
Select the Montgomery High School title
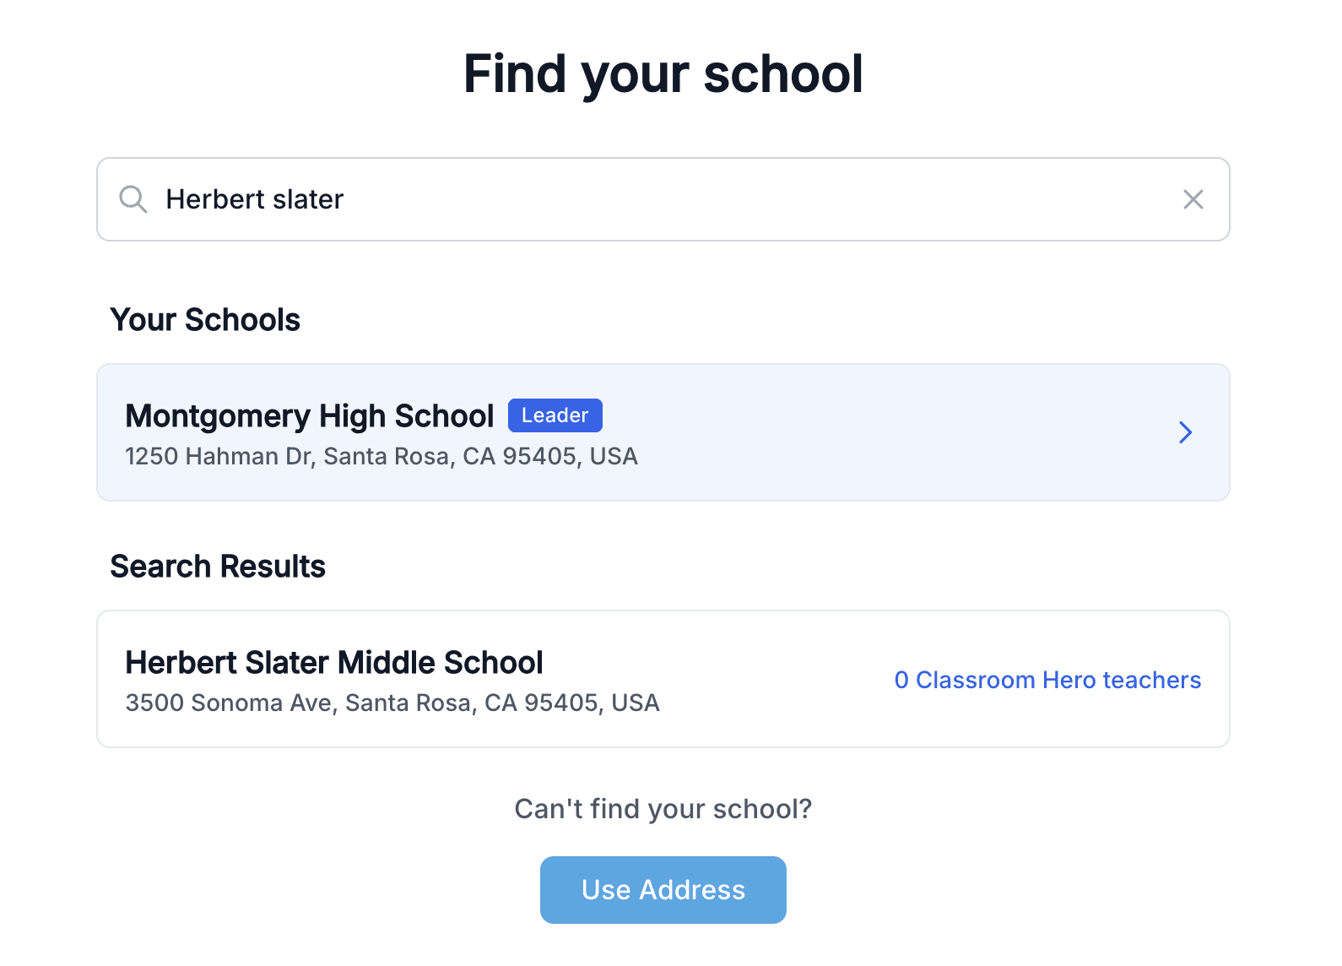[x=310, y=416]
